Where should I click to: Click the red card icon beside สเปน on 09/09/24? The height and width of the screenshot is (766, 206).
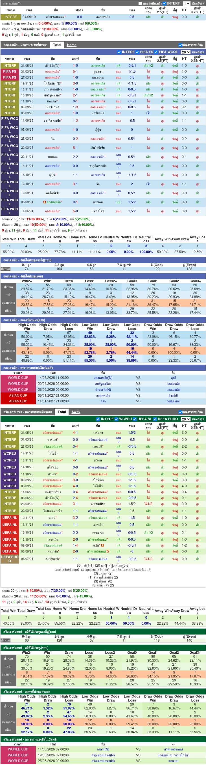coord(102,546)
